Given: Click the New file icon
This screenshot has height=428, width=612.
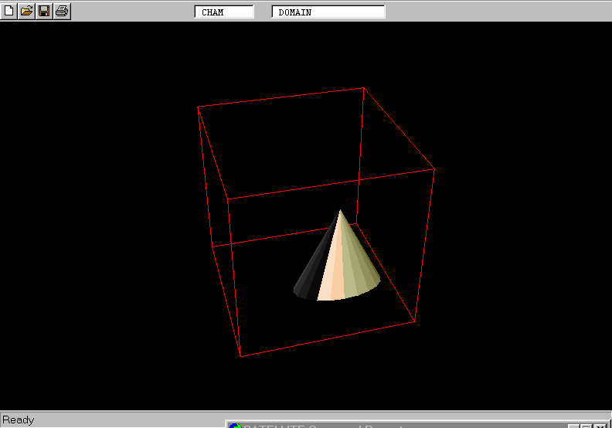Looking at the screenshot, I should 9,11.
